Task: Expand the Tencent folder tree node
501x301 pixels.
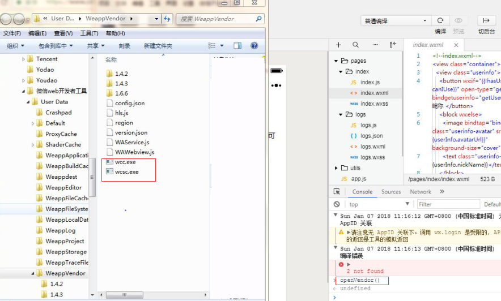Action: [23, 59]
